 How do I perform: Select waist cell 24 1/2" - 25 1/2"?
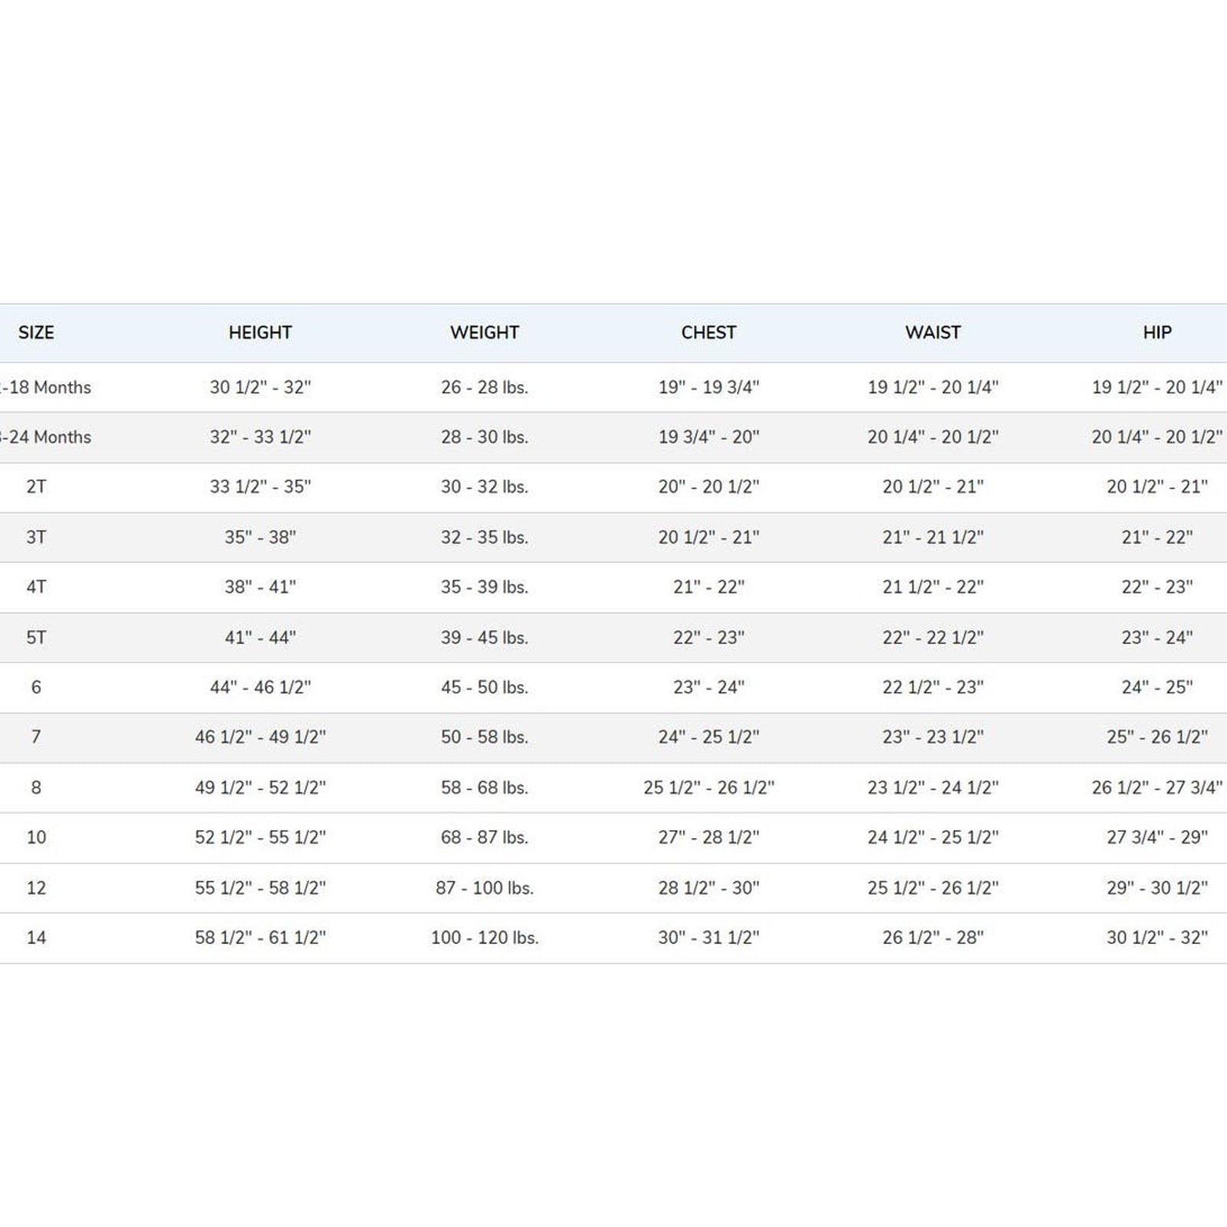click(933, 837)
